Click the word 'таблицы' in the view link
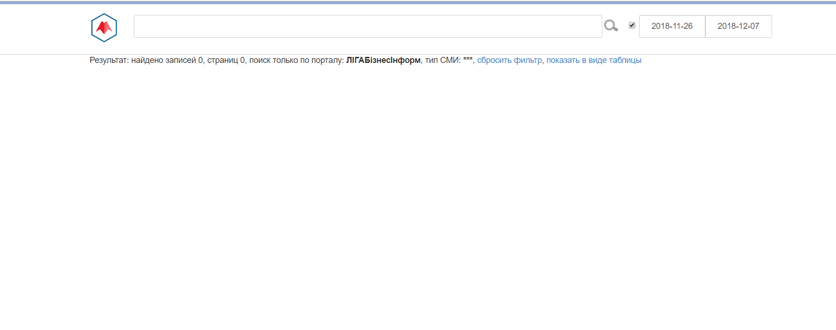Viewport: 836px width, 330px height. (625, 60)
